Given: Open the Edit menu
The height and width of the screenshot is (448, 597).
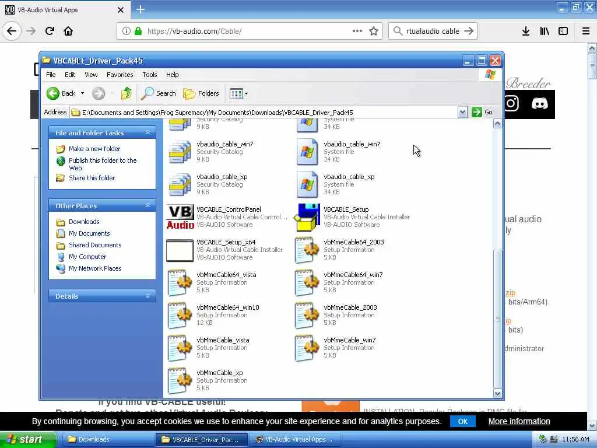Looking at the screenshot, I should pos(70,75).
